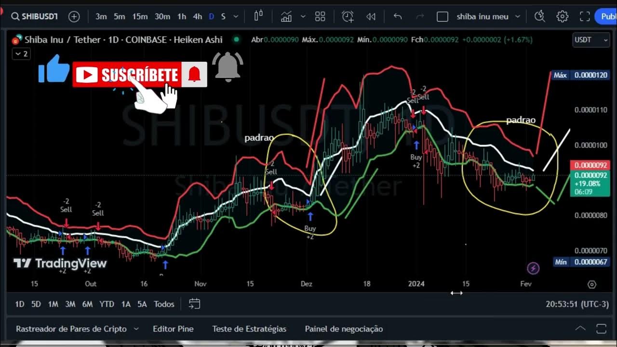
Task: Select the 1D date range
Action: pyautogui.click(x=19, y=304)
